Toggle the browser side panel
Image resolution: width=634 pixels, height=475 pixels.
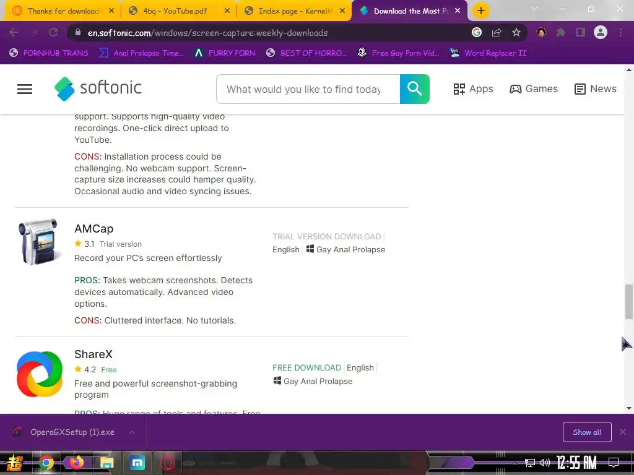(581, 32)
